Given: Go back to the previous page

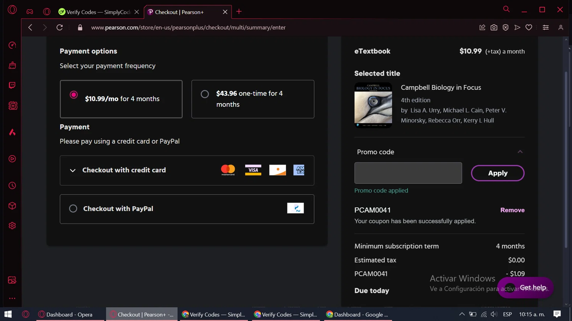Looking at the screenshot, I should (x=30, y=27).
